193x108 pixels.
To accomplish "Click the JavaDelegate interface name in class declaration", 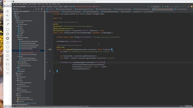I will point(106,33).
